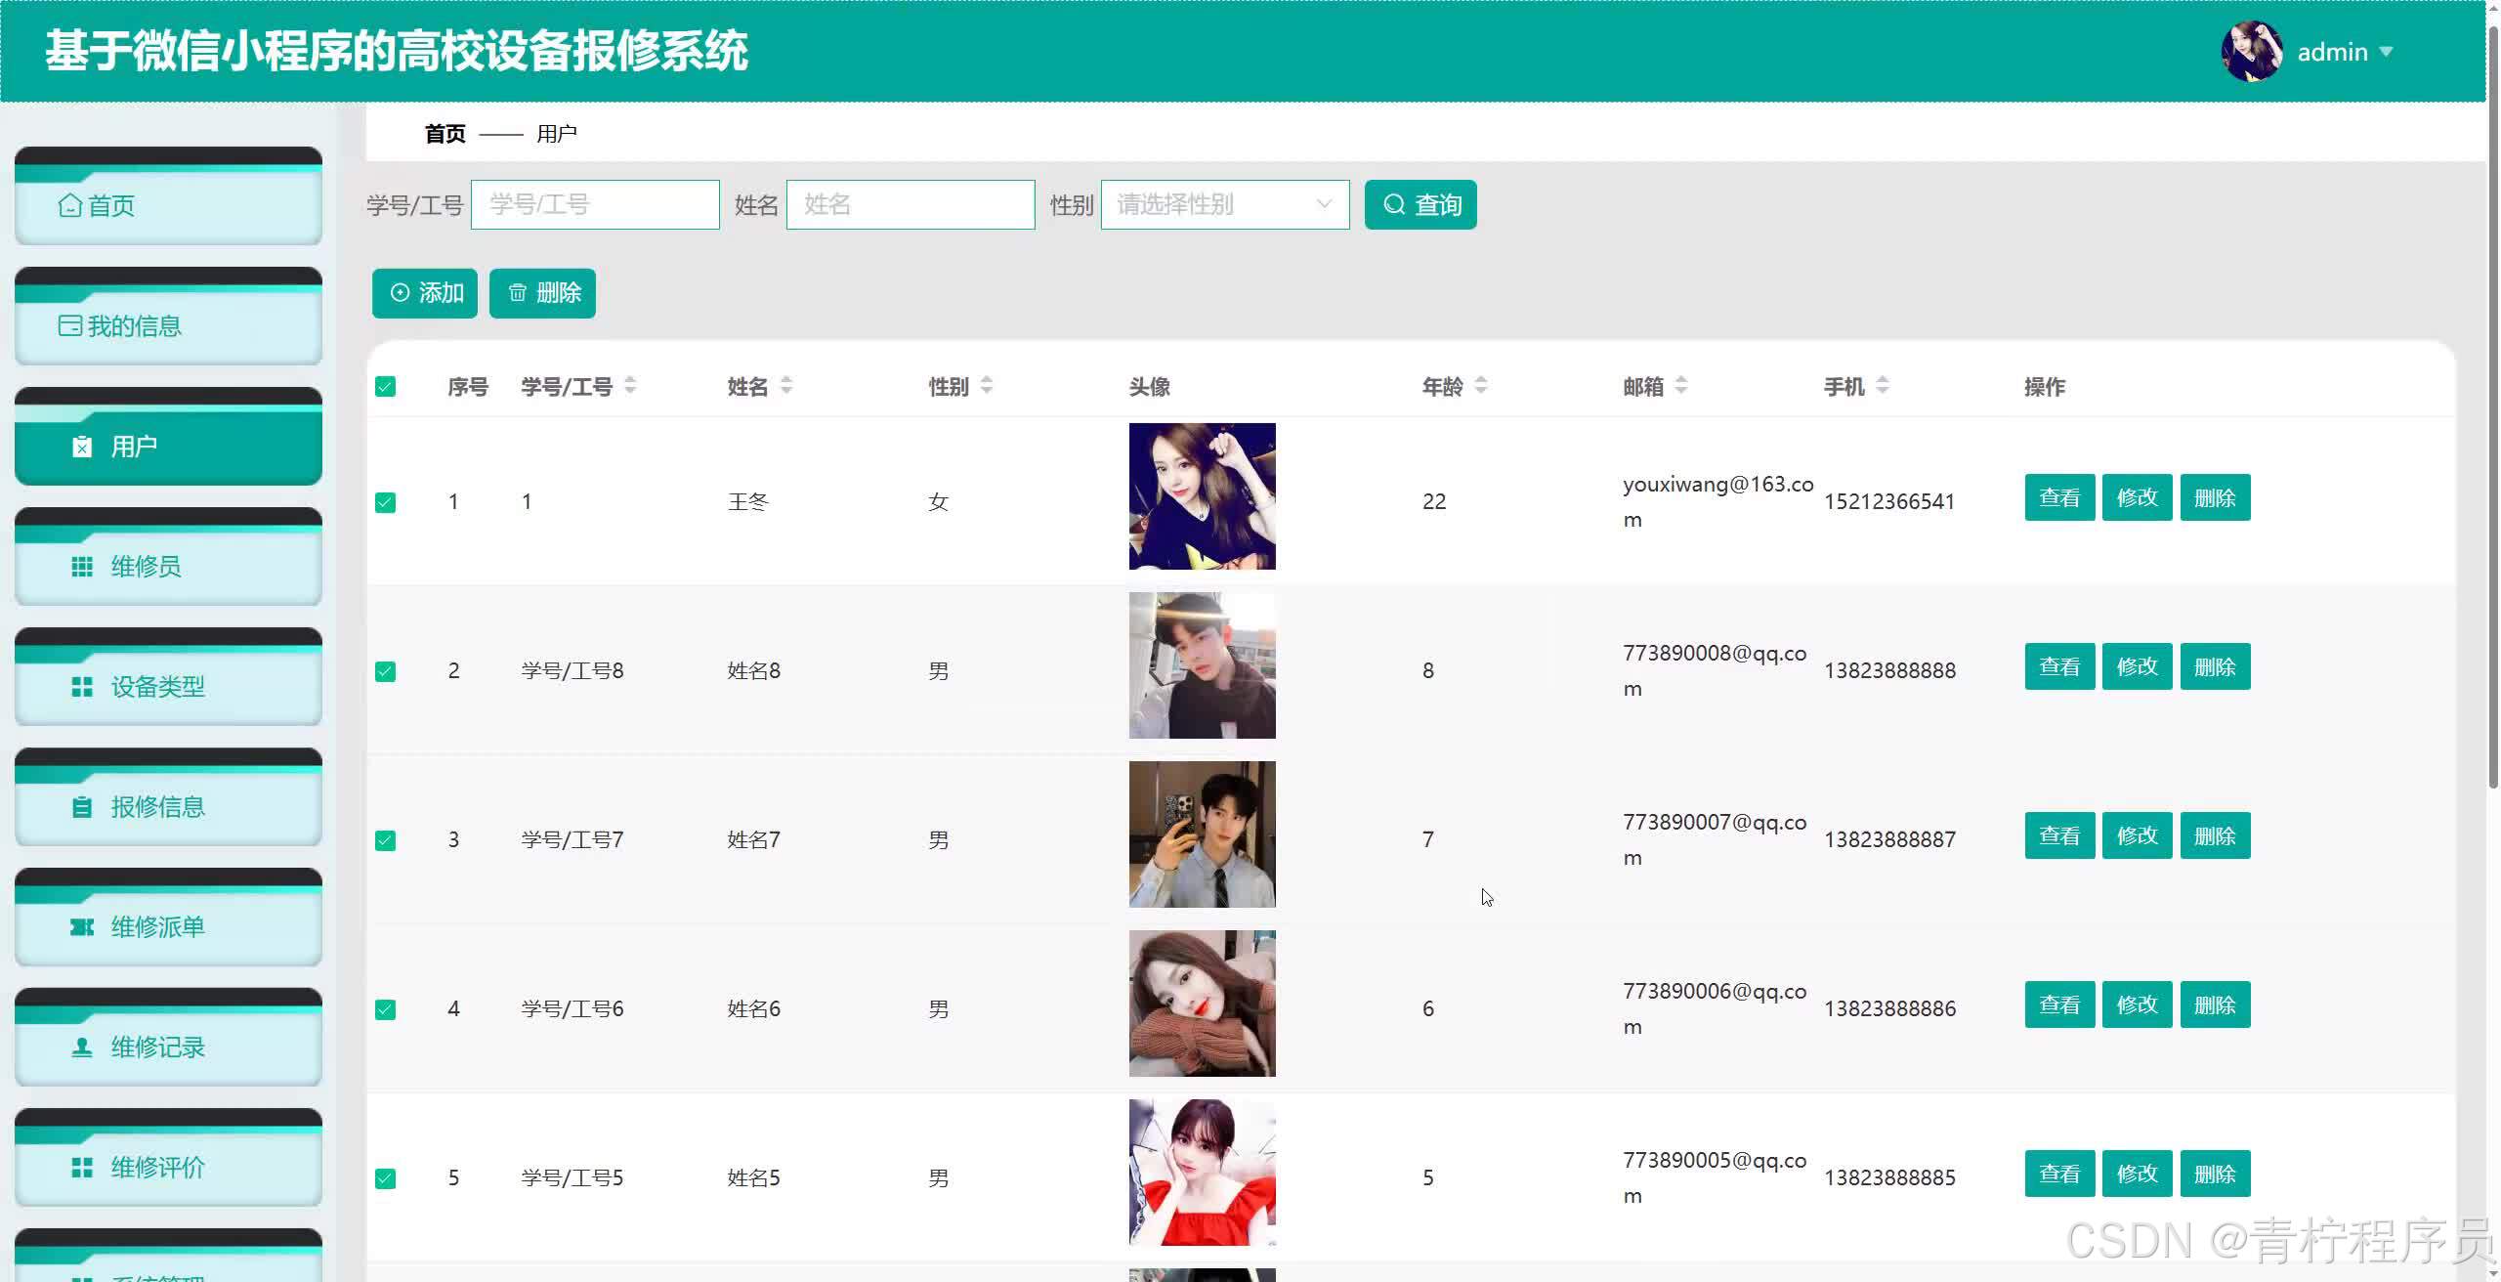Focus the 姓名 search field
2501x1282 pixels.
pyautogui.click(x=911, y=204)
